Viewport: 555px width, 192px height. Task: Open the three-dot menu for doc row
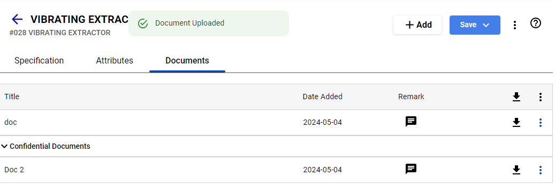click(x=540, y=123)
